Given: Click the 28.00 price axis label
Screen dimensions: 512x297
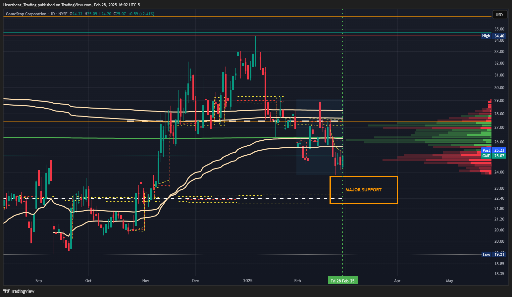Looking at the screenshot, I should (499, 114).
